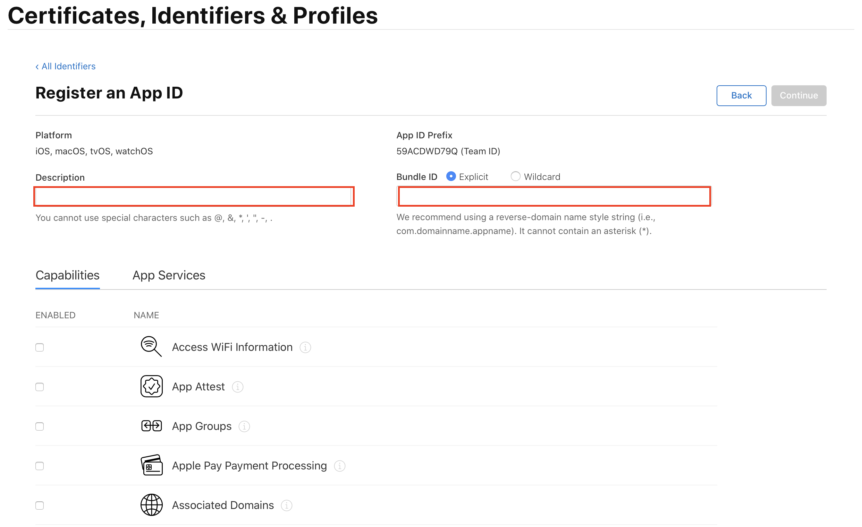Click info icon beside Associated Domains
The image size is (862, 527).
click(287, 506)
